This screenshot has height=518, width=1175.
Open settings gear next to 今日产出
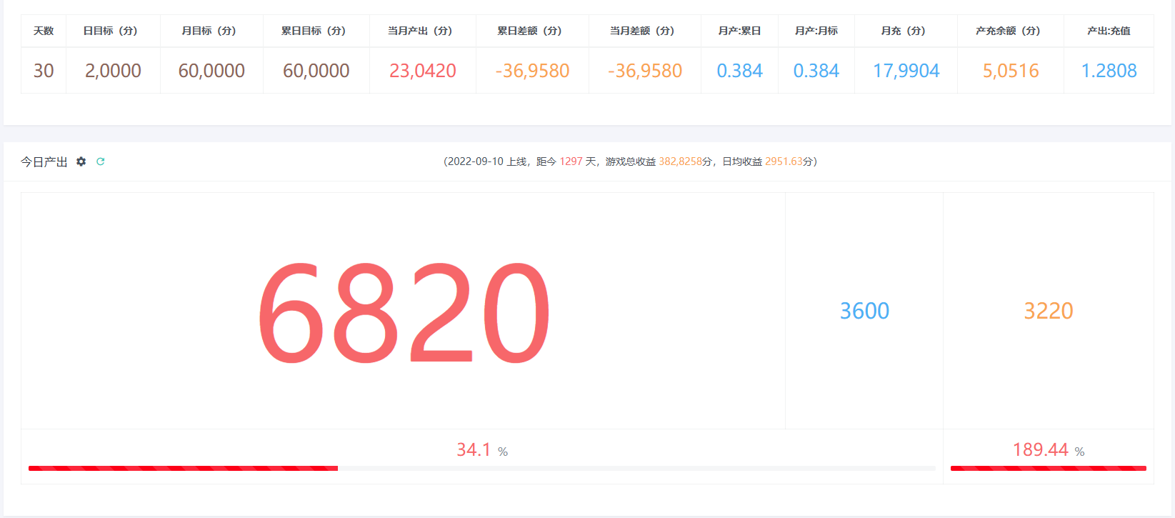click(81, 161)
